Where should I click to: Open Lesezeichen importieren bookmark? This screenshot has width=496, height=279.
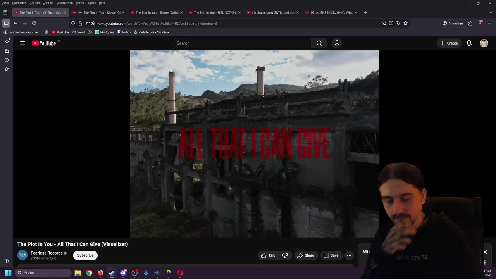click(22, 32)
